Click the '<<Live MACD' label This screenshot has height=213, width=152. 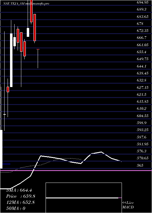point(128,205)
